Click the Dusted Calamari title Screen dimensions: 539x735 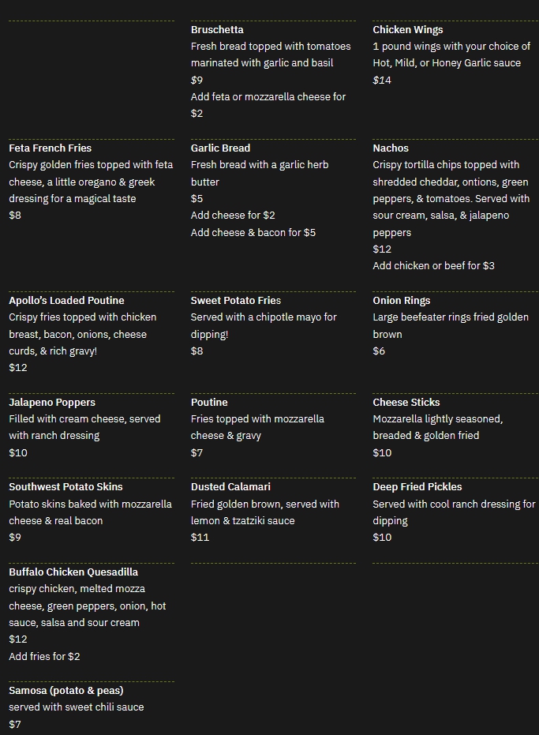tap(230, 487)
